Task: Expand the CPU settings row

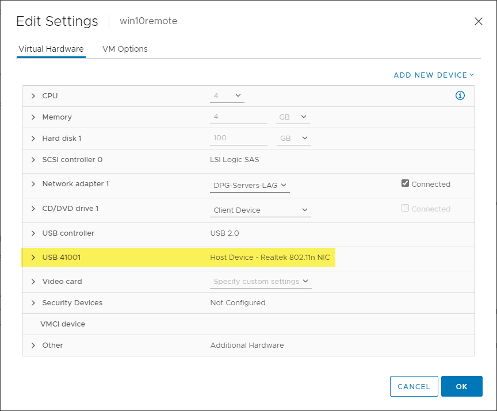Action: click(33, 96)
